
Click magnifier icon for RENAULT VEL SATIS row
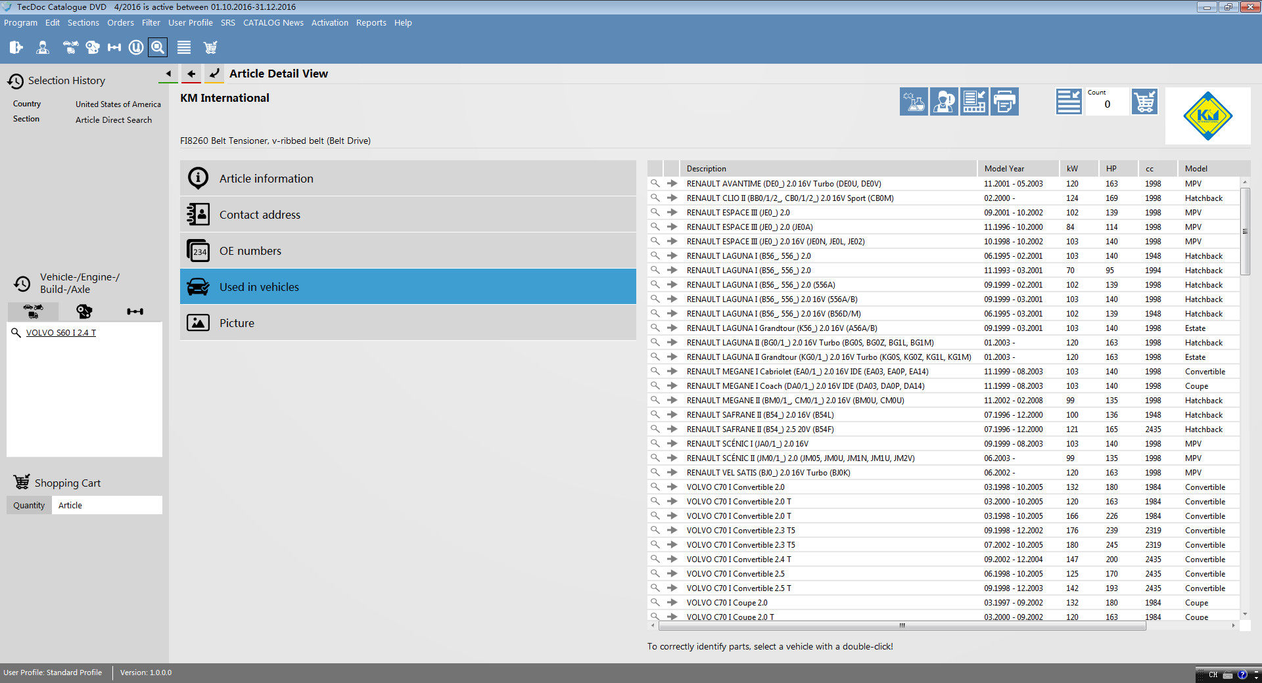click(655, 472)
